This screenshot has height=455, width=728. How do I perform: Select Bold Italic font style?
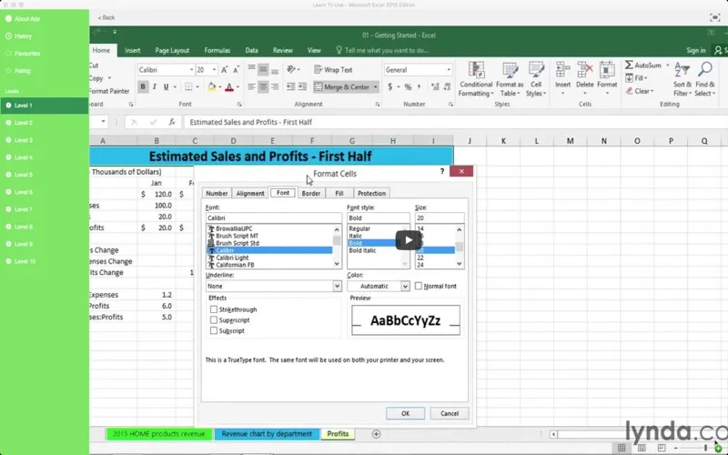coord(362,250)
